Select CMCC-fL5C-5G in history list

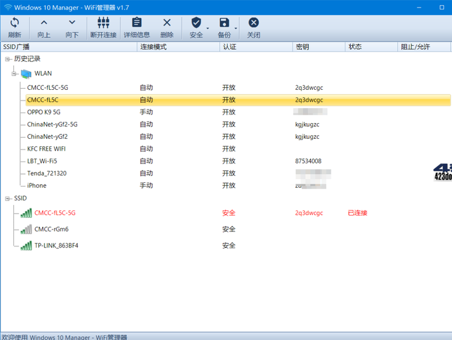point(48,88)
